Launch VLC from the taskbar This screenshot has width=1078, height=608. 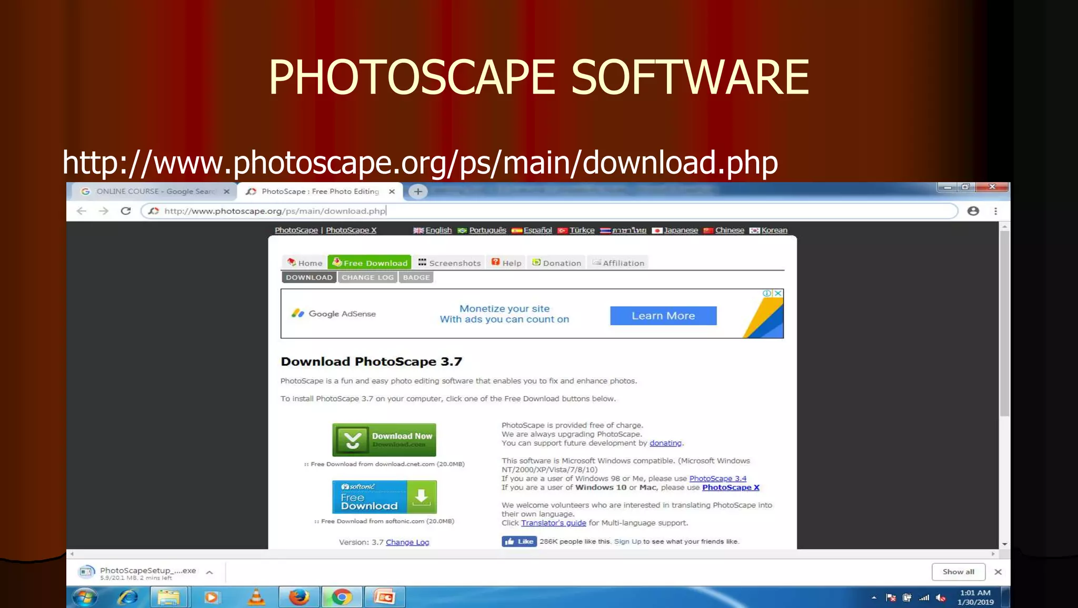click(256, 597)
